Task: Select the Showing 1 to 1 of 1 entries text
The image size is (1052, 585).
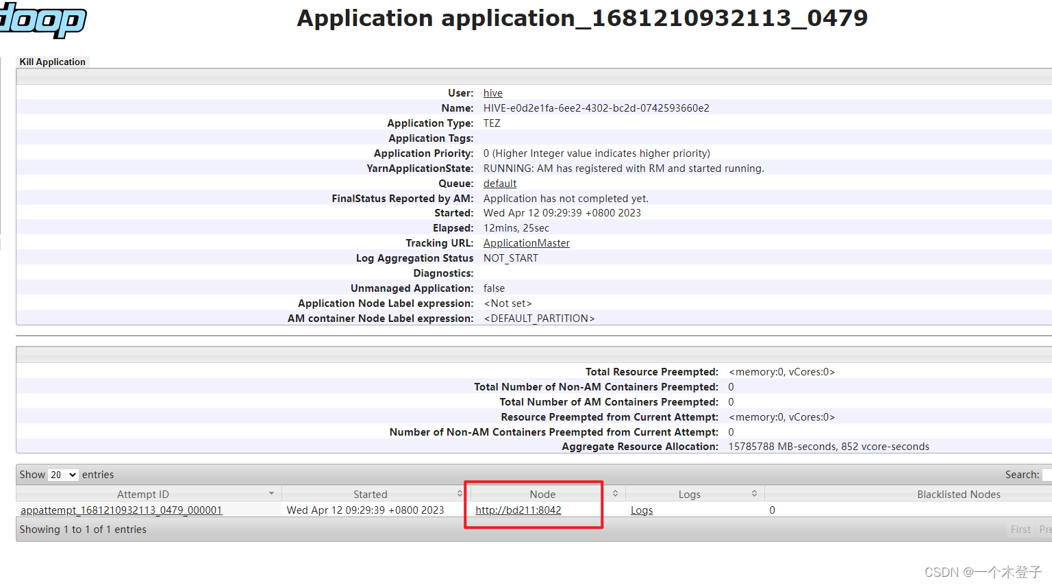Action: click(83, 530)
